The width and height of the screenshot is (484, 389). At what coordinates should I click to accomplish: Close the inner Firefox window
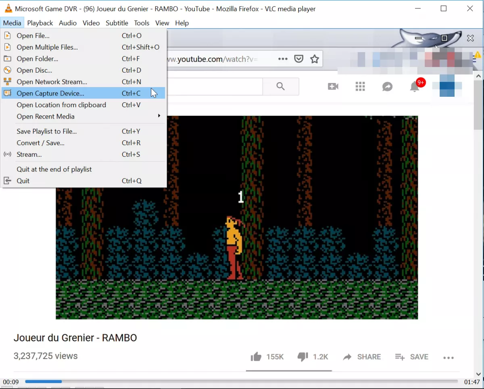point(470,38)
